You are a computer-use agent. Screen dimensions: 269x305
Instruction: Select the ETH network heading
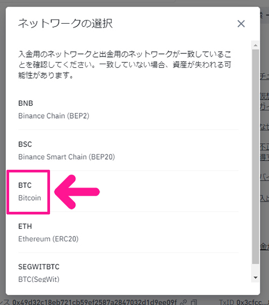pos(25,226)
